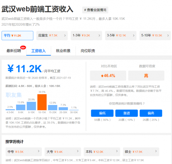
Task: Click the 对比本地区 label
Action: click(109, 66)
